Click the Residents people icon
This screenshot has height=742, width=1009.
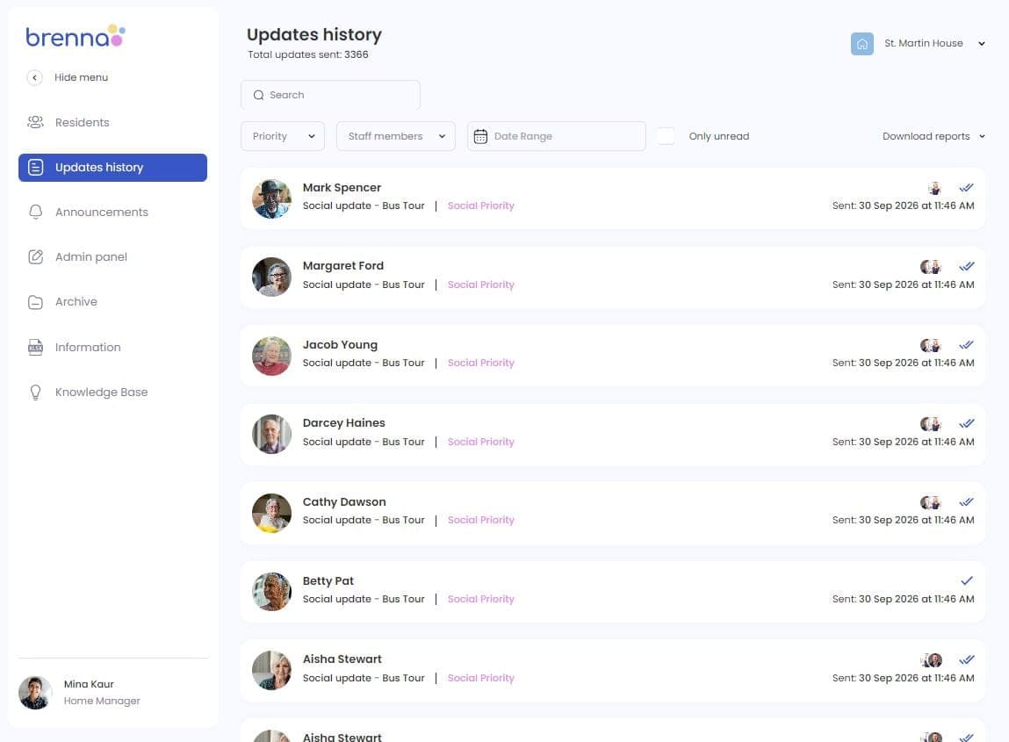point(35,122)
